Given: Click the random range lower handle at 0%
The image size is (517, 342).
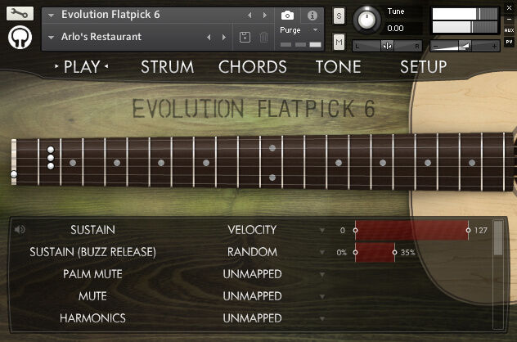Looking at the screenshot, I should click(355, 252).
